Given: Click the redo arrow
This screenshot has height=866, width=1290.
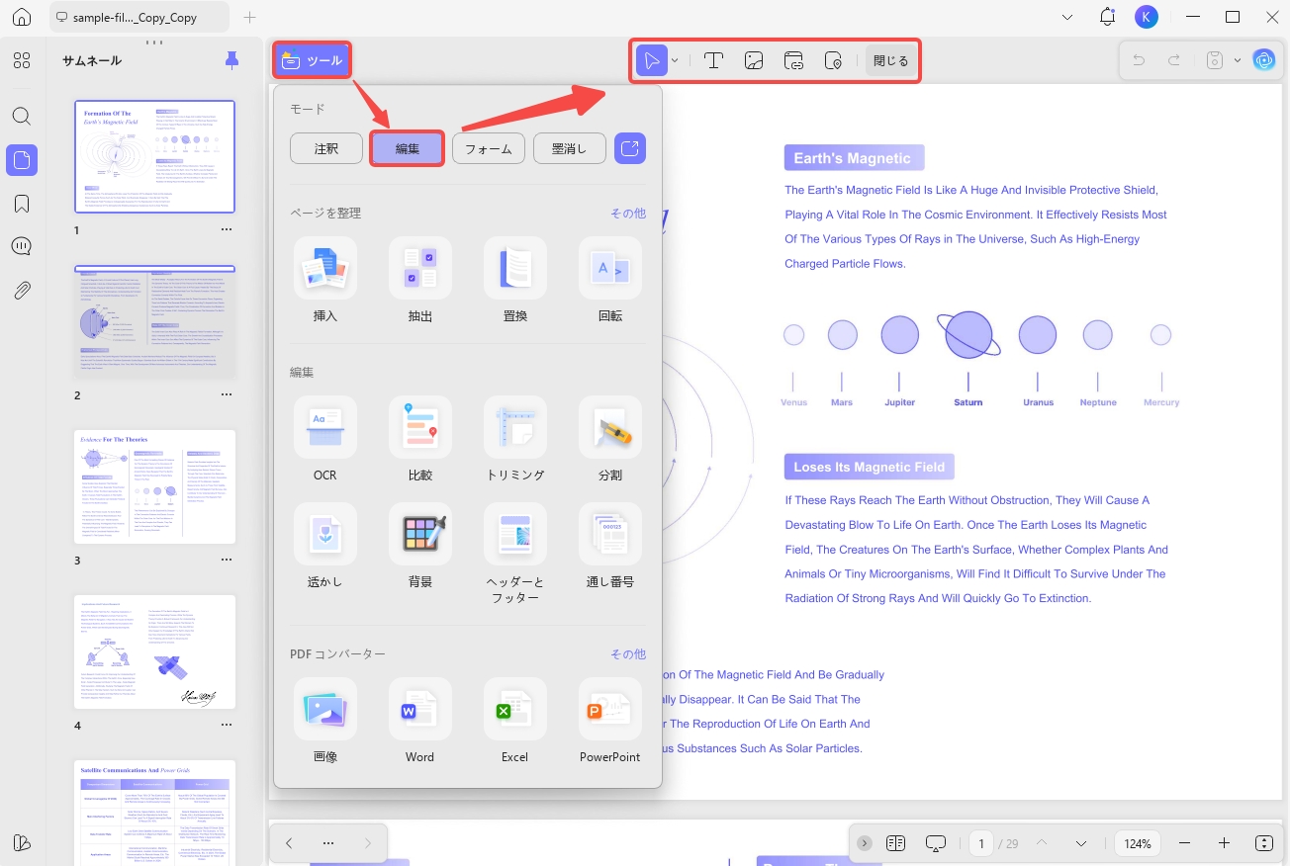Looking at the screenshot, I should (1174, 60).
